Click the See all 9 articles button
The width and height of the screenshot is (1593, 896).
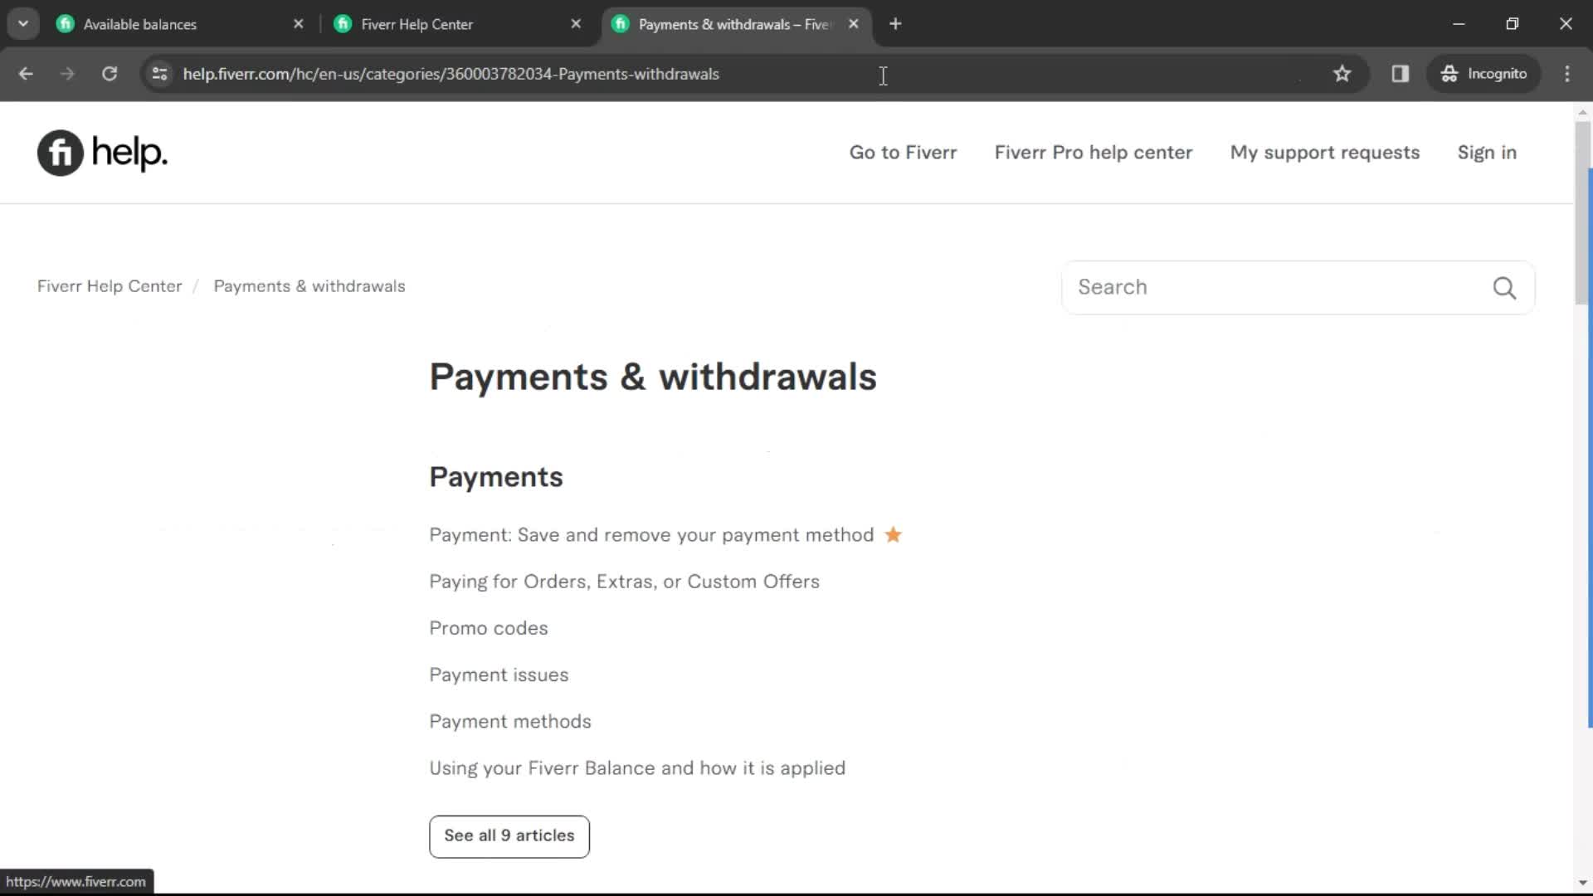point(509,835)
